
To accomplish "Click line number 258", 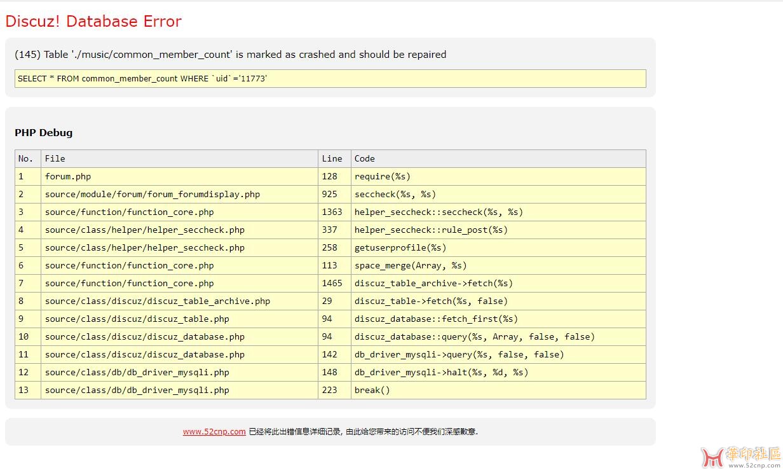I will [335, 247].
